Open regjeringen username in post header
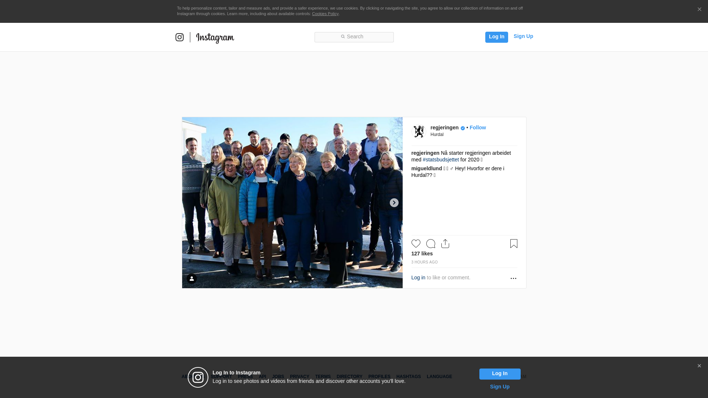Screen dimensions: 708x398 click(444, 128)
